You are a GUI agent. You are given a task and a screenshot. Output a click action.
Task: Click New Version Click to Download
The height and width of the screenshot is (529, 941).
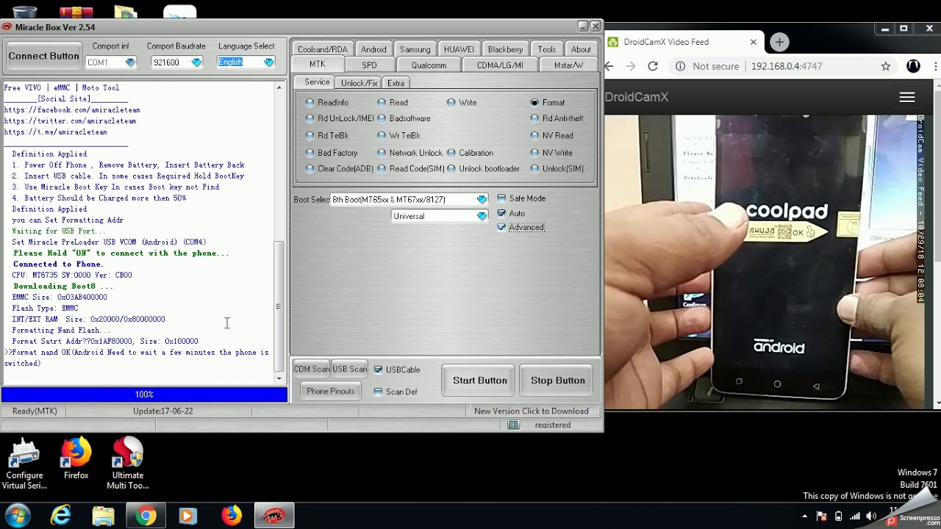click(x=531, y=411)
